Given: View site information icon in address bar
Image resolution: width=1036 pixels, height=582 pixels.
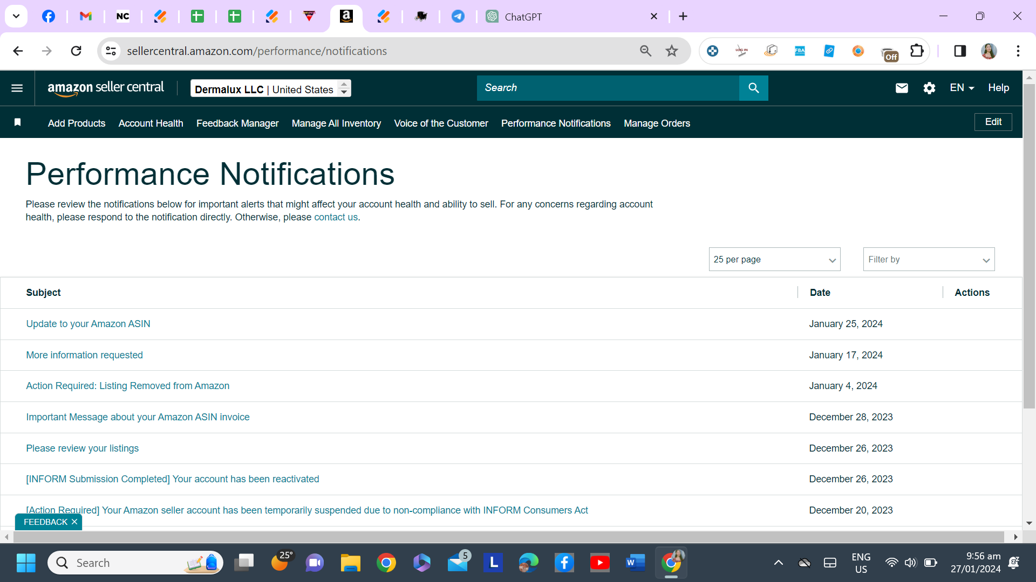Looking at the screenshot, I should pyautogui.click(x=111, y=51).
